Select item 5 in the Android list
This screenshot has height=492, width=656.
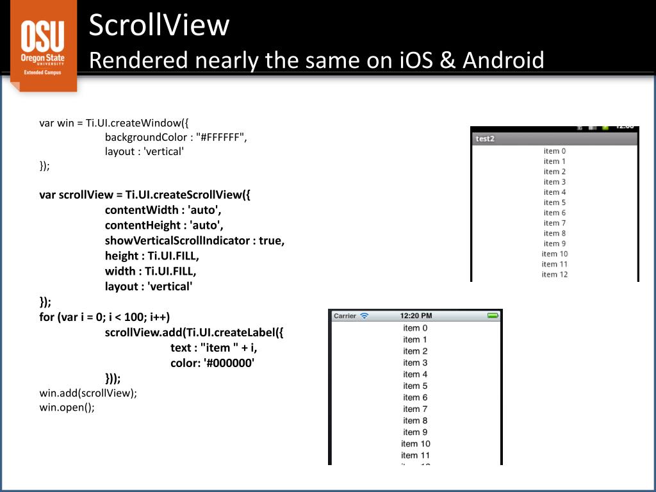click(x=555, y=202)
